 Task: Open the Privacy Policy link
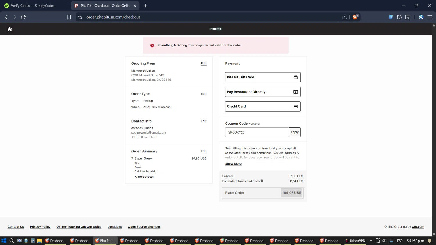(x=40, y=227)
